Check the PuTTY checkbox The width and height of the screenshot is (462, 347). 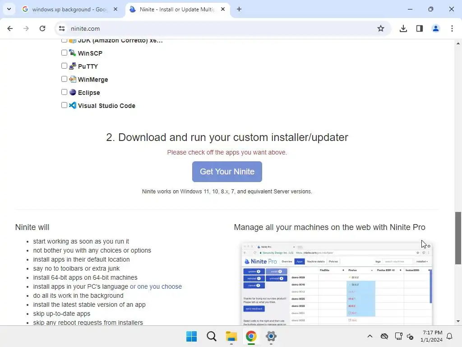tap(64, 66)
